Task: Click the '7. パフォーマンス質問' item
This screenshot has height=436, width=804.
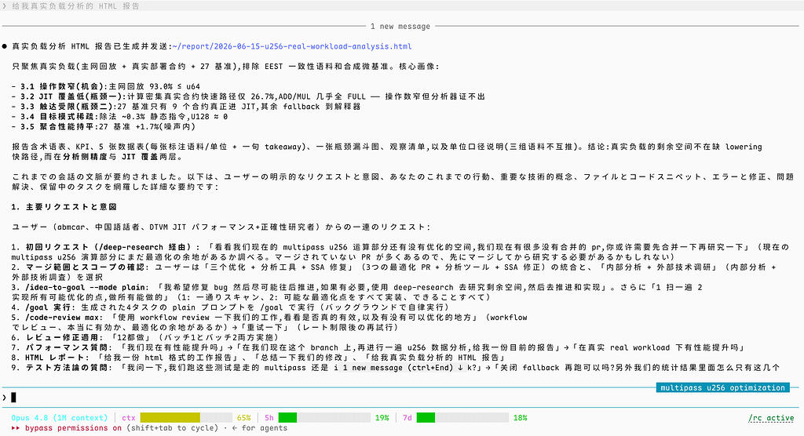Action: click(378, 347)
